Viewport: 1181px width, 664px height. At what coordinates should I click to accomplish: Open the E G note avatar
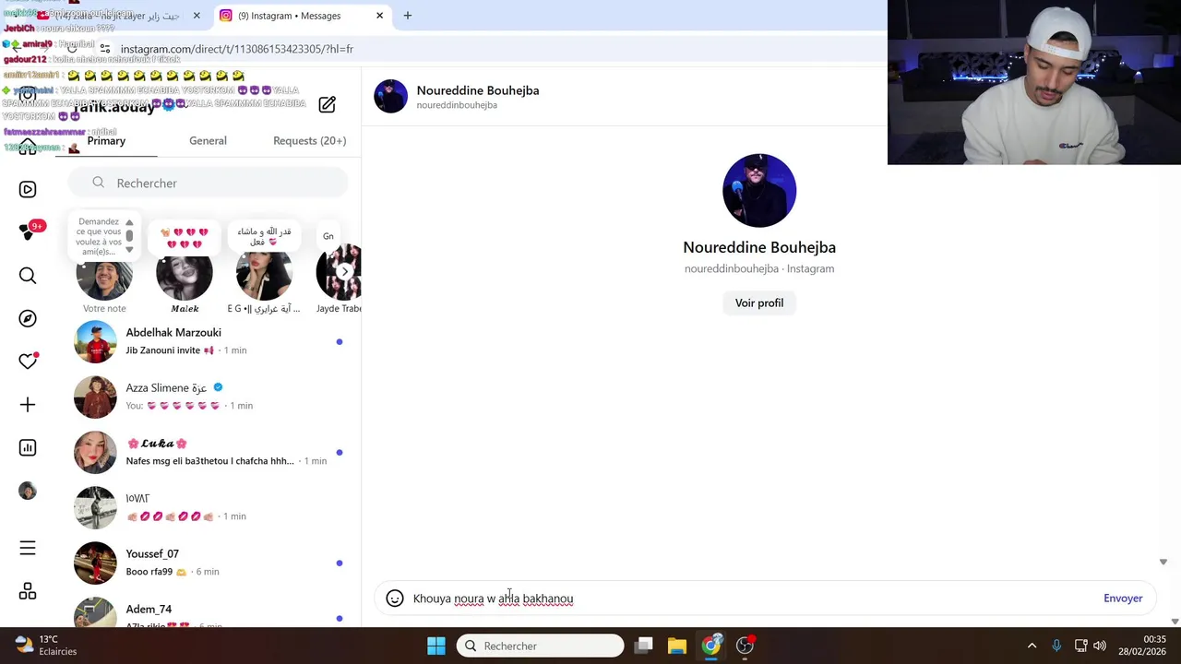point(264,274)
